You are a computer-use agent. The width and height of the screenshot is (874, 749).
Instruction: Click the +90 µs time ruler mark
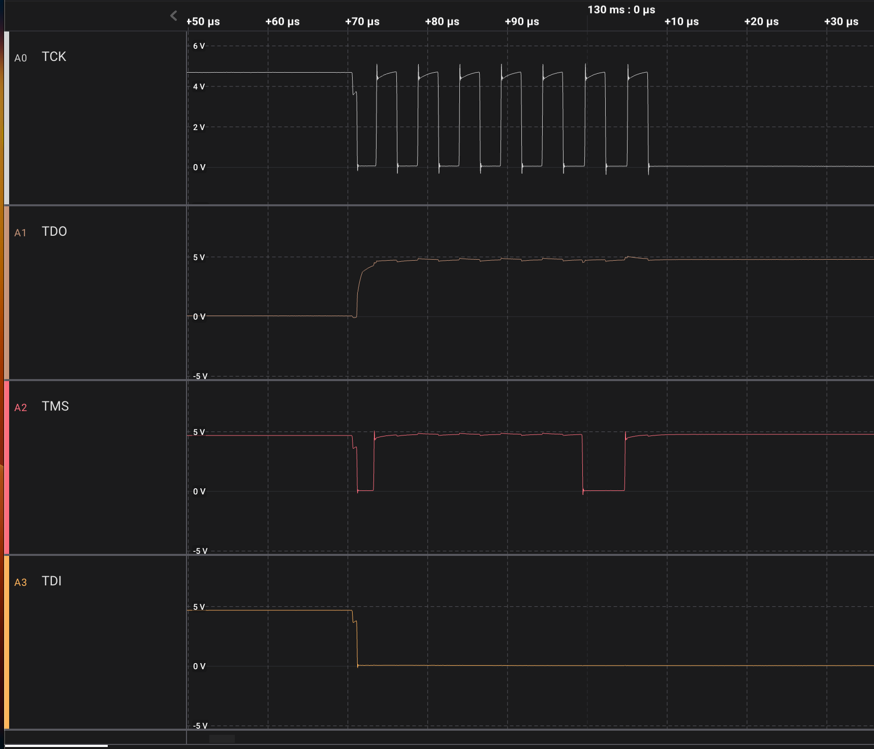click(x=522, y=21)
